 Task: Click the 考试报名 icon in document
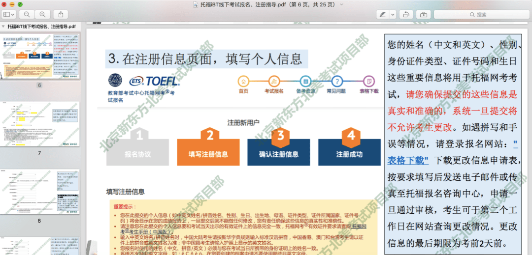274,81
